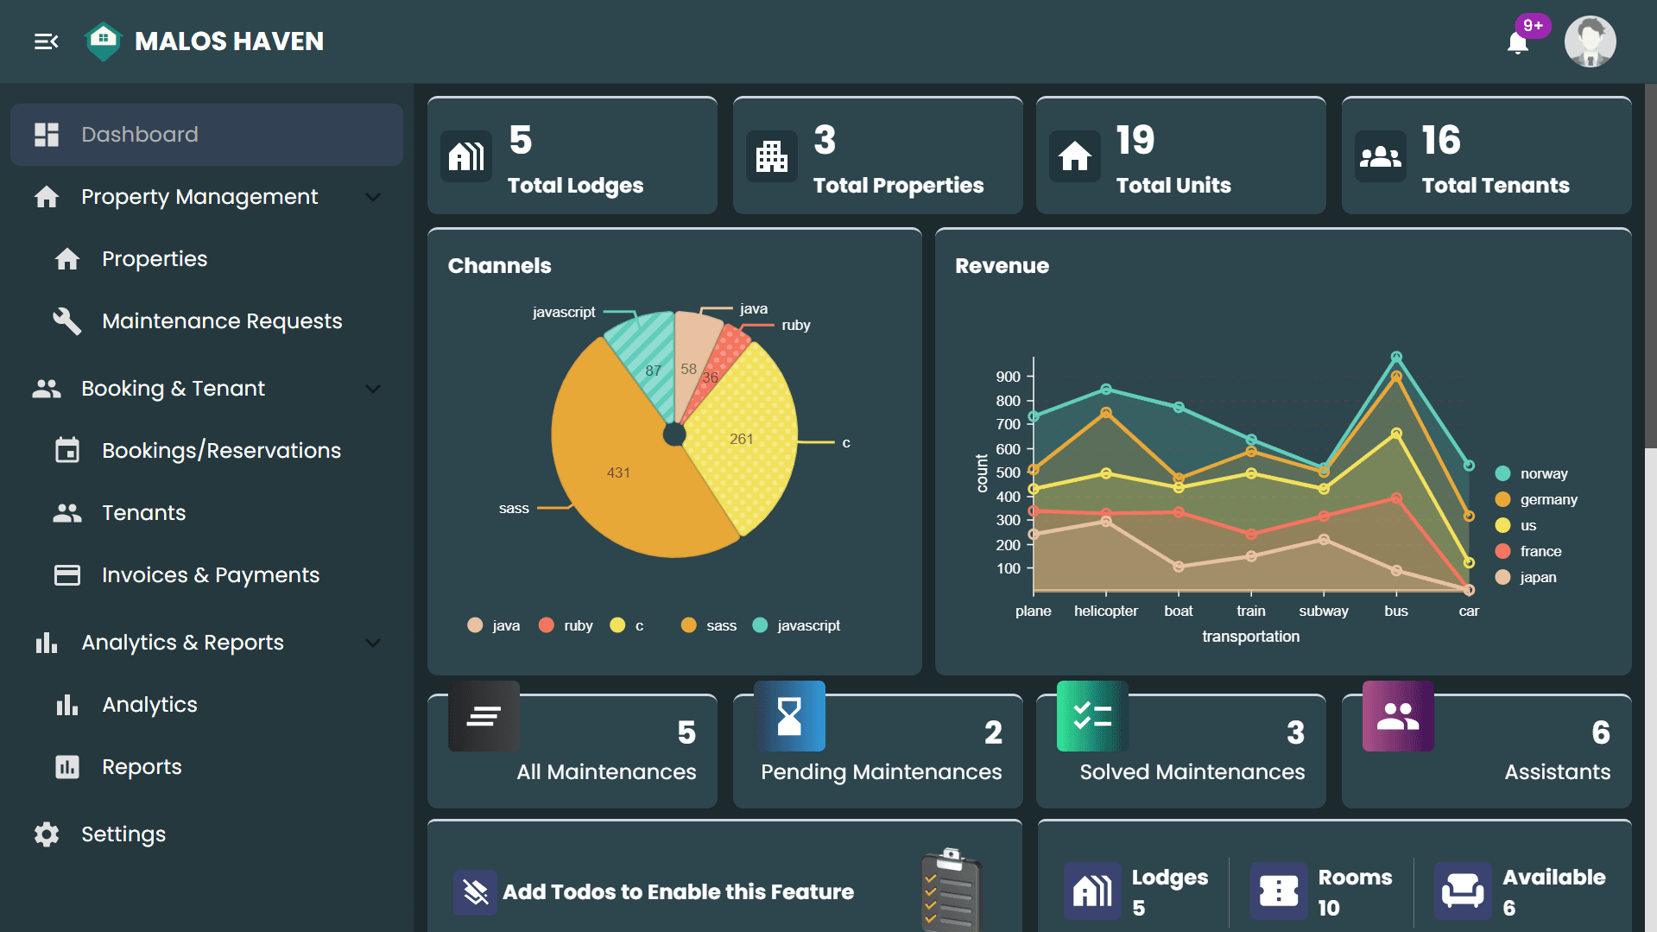Screen dimensions: 1657x932
Task: Click the Property Management home icon
Action: pyautogui.click(x=47, y=197)
